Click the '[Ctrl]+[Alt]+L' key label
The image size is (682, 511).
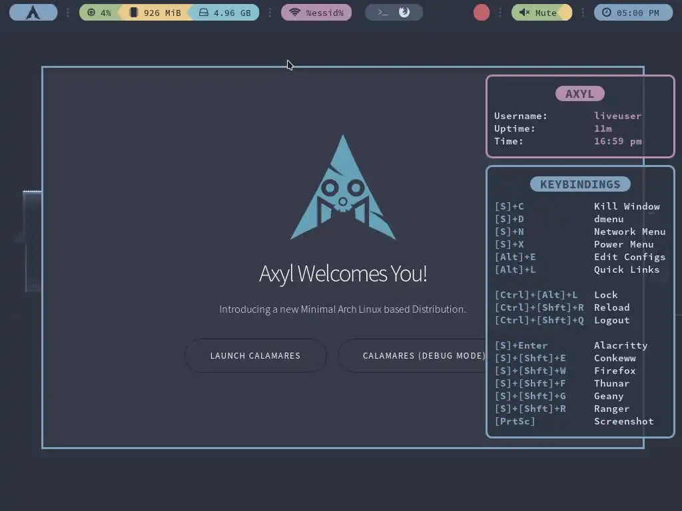click(536, 295)
